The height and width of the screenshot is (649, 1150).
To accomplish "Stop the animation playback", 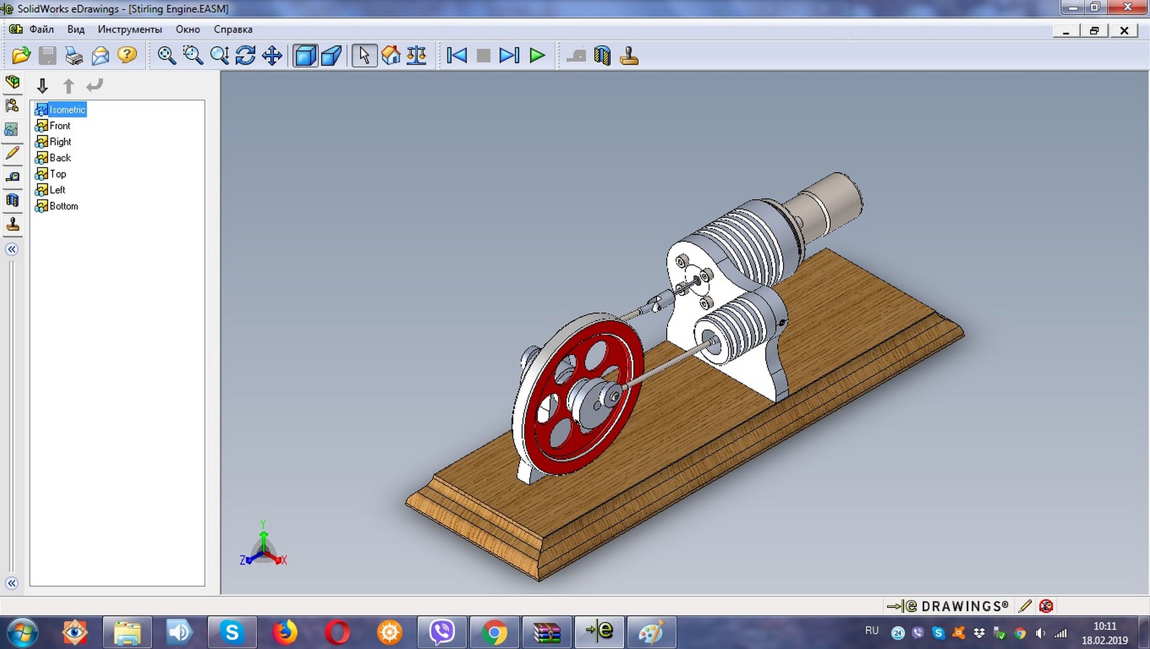I will 483,55.
